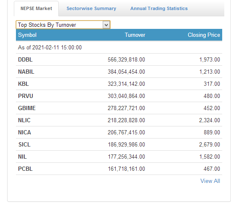Select the GBIME stock symbol
The image size is (231, 203).
27,108
